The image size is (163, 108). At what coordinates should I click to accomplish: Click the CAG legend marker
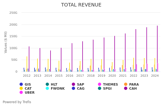pos(73,89)
